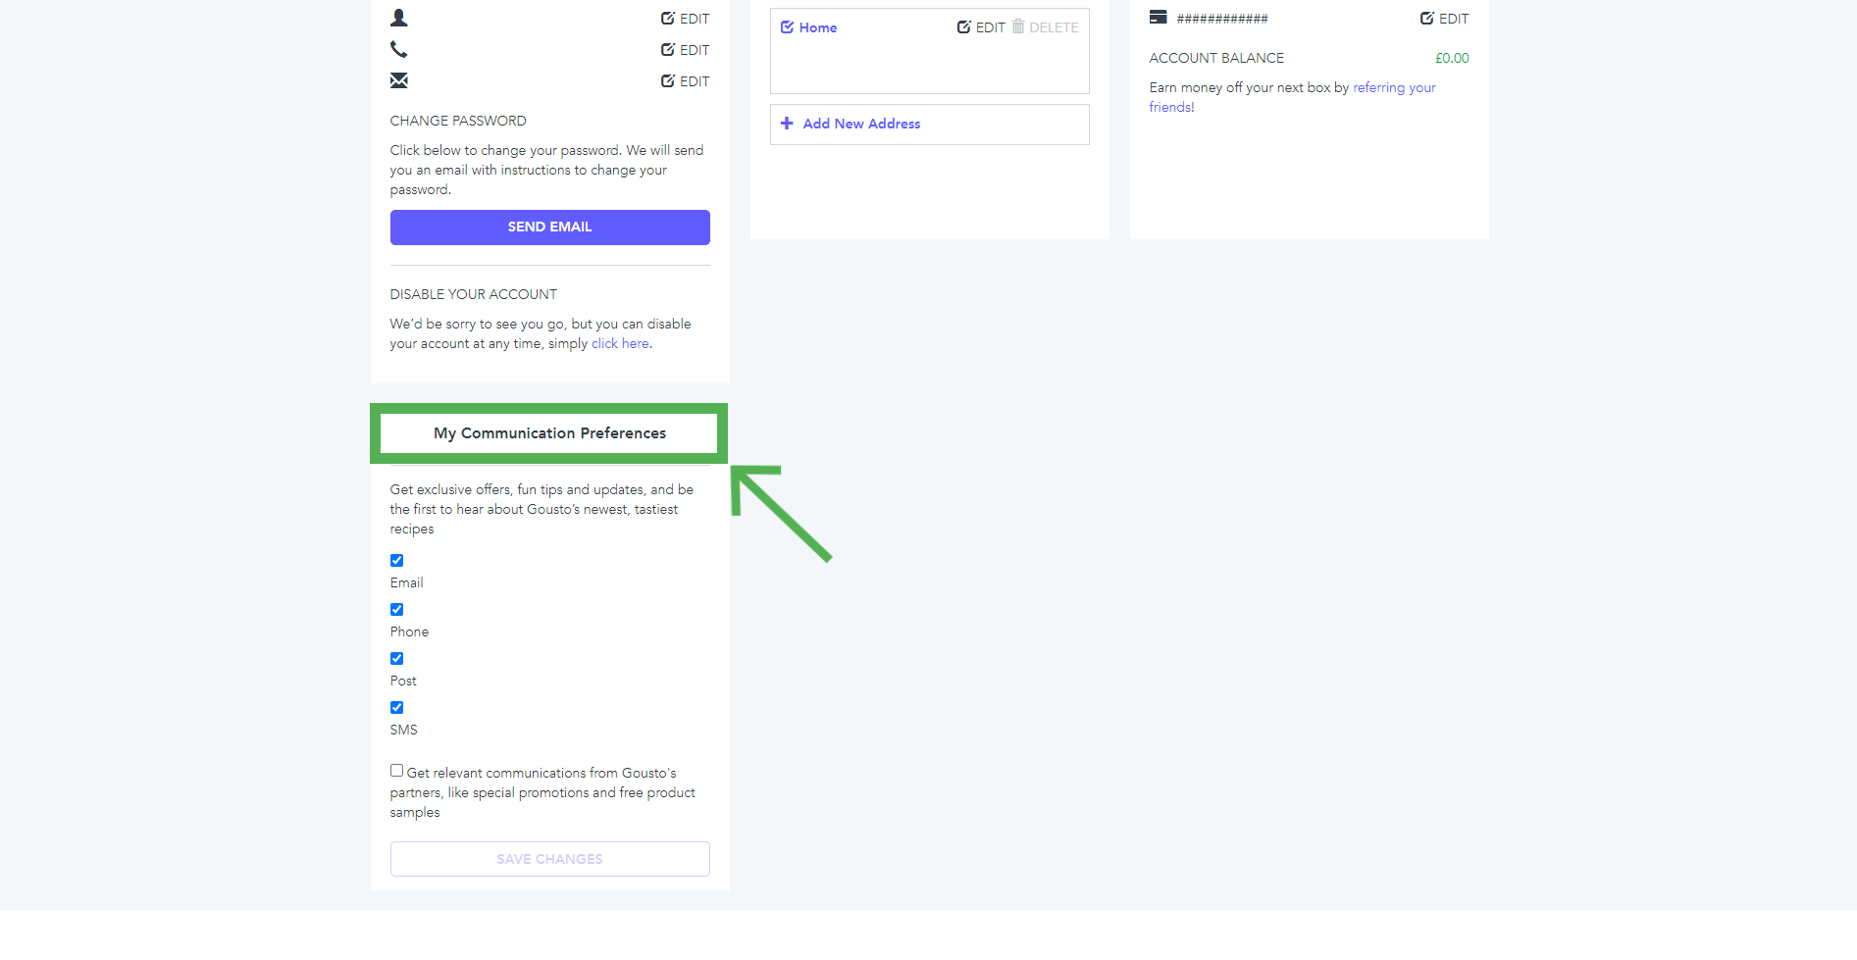Viewport: 1857px width, 960px height.
Task: Open 'click here' to disable account
Action: (x=620, y=344)
